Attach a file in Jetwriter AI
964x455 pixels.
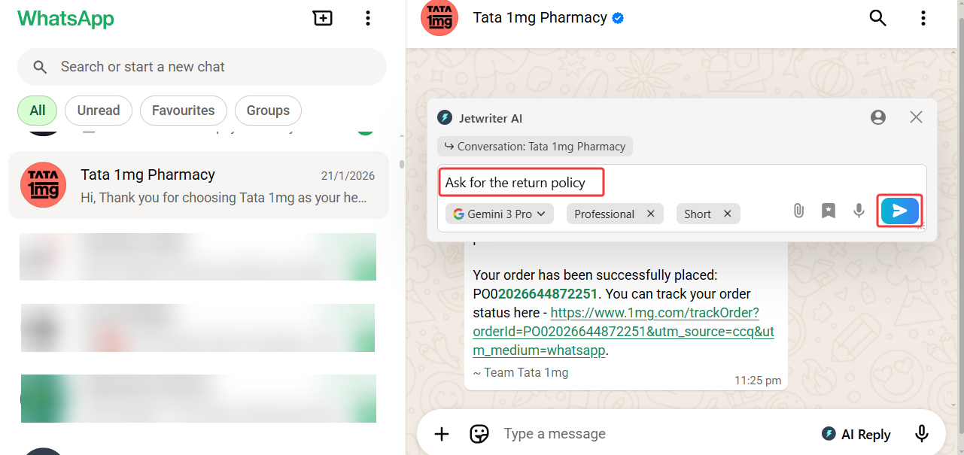point(798,211)
